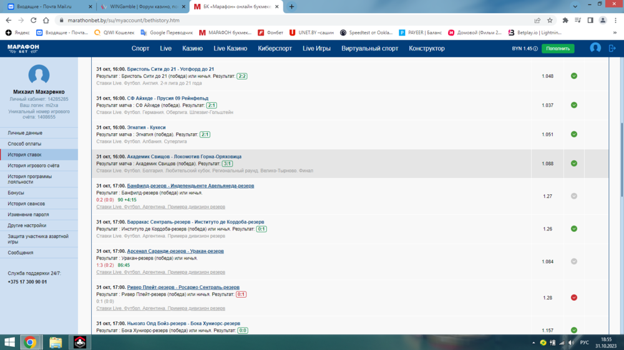
Task: Open Chrome three-dot menu
Action: pos(616,20)
